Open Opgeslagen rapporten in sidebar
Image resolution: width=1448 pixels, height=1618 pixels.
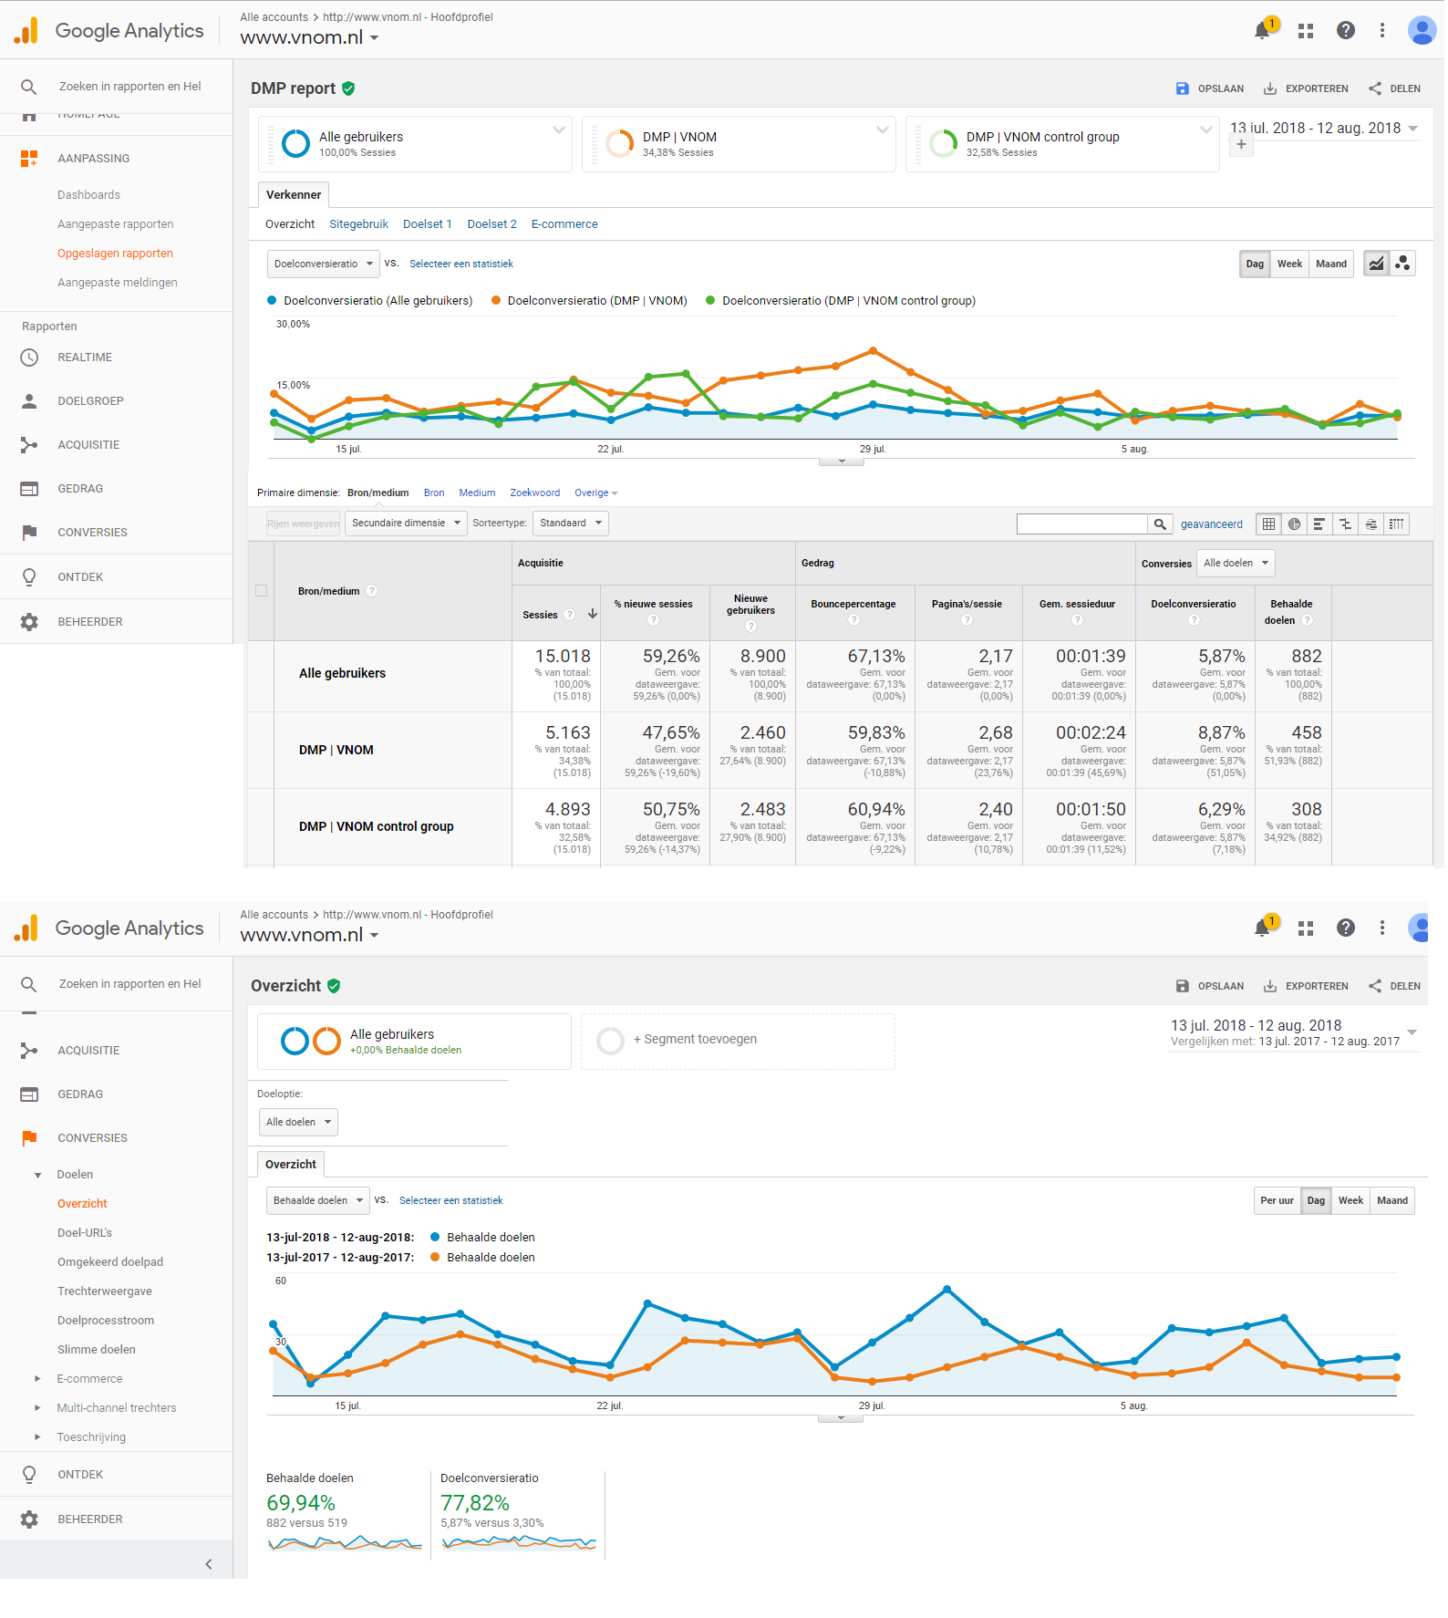click(x=115, y=254)
